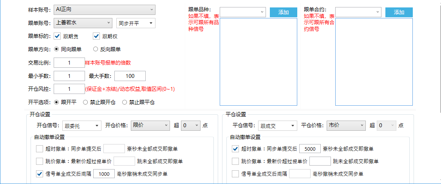Enable 跳价撤单 checkbox in 平仓设置
The width and height of the screenshot is (441, 184).
[x=235, y=161]
